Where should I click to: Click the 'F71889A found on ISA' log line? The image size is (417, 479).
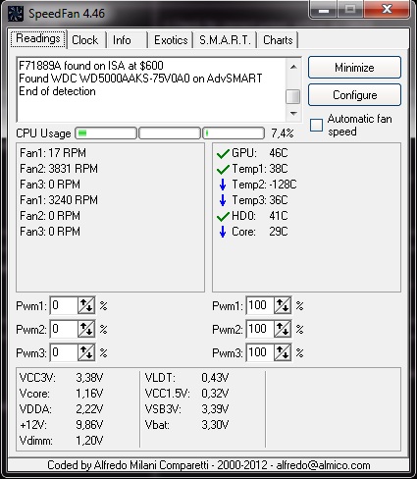[91, 66]
